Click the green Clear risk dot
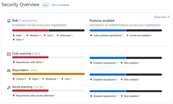 14,40
